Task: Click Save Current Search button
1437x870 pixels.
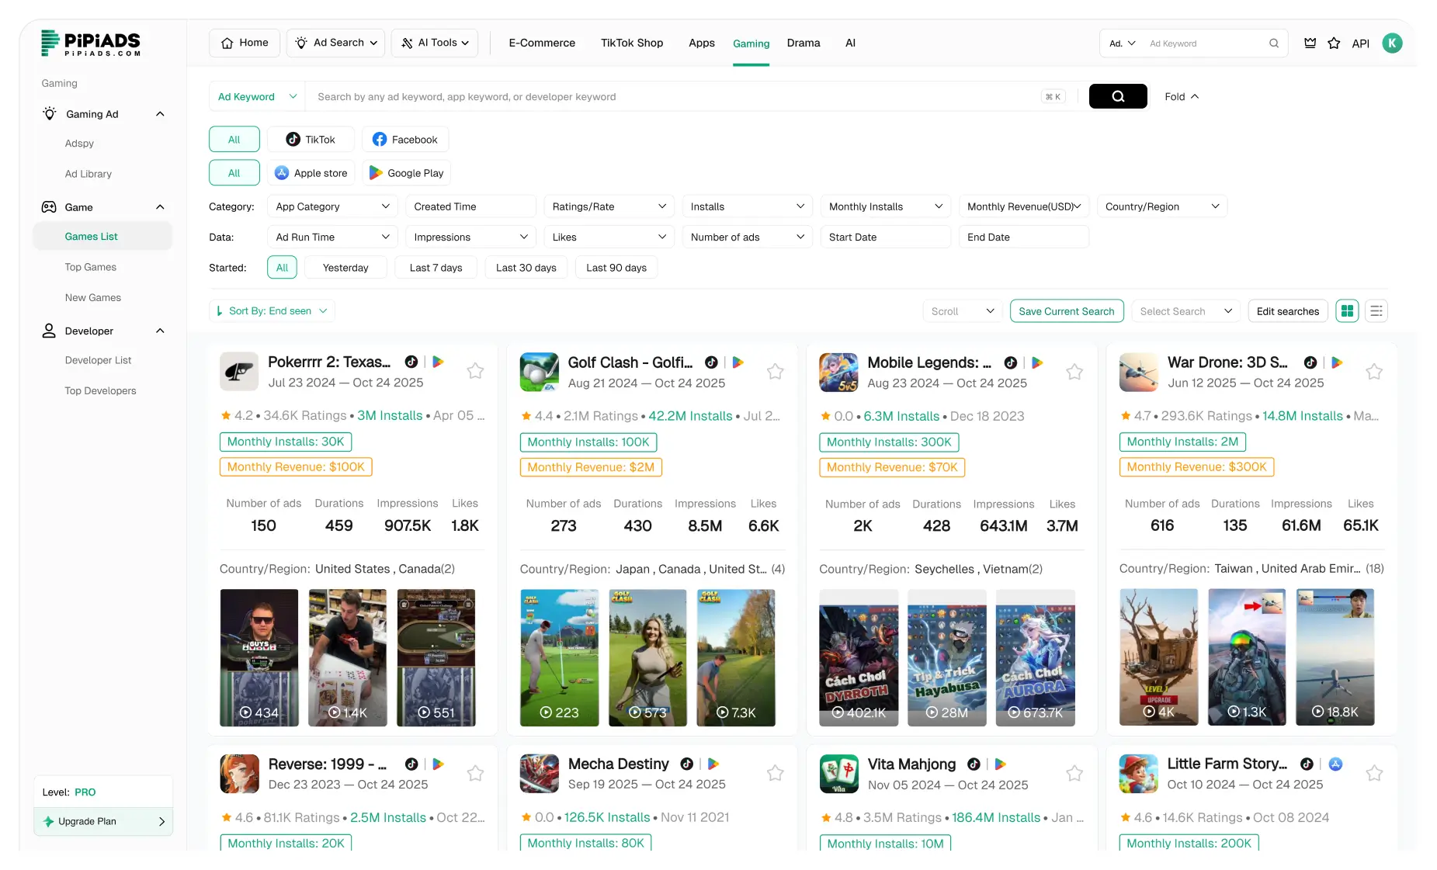Action: tap(1066, 311)
